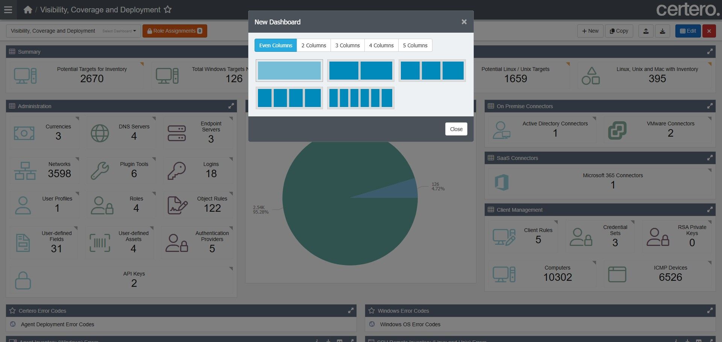Screen dimensions: 722x342
Task: Open the Roles user-lock icon
Action: tap(102, 205)
